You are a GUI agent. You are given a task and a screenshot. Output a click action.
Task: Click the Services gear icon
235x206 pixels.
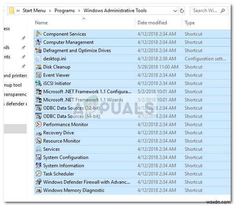pyautogui.click(x=39, y=149)
